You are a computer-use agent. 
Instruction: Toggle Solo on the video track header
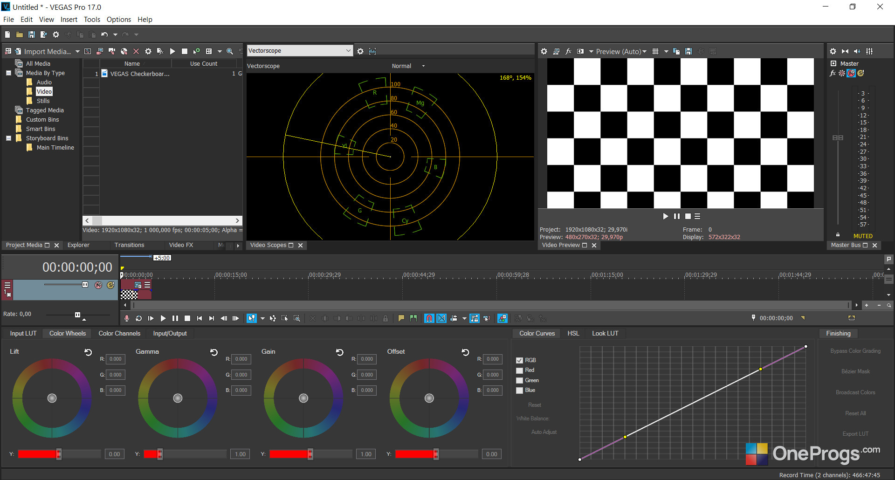coord(110,285)
